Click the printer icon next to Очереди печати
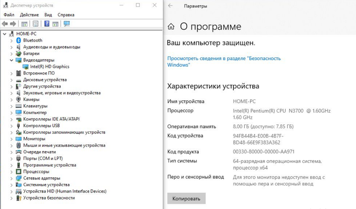 (x=19, y=152)
